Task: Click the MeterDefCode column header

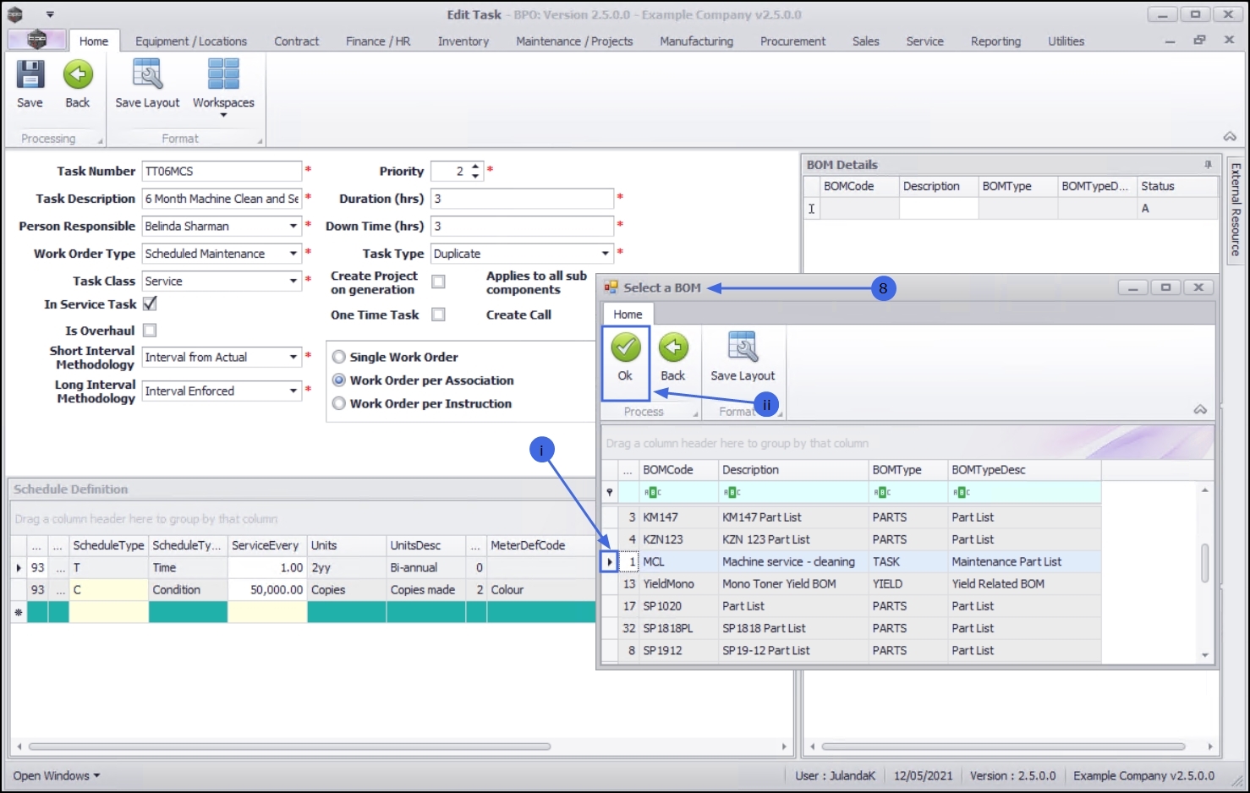Action: point(542,545)
